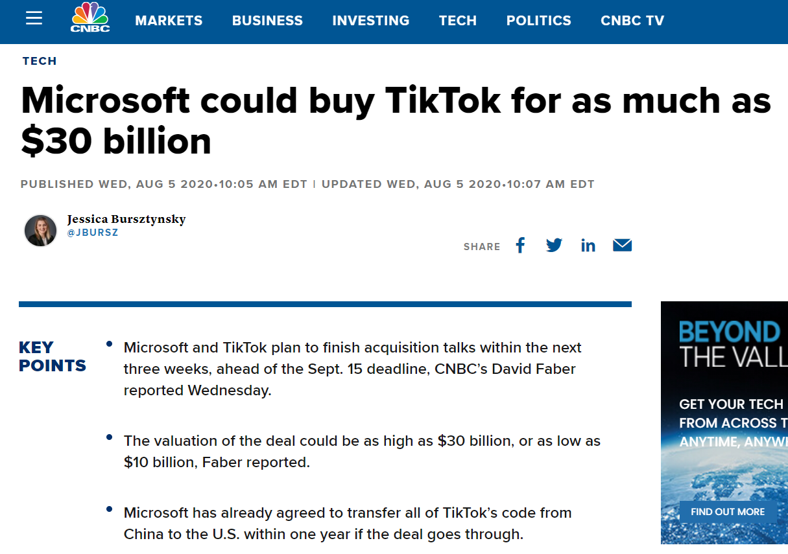
Task: Select Tech in the top navigation
Action: pos(458,21)
